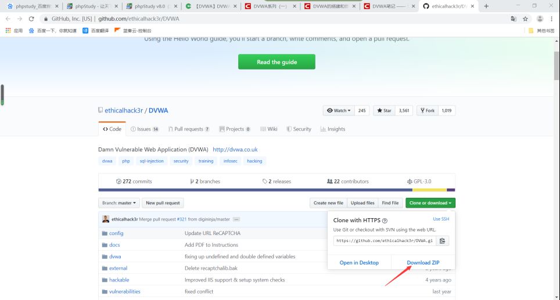Toggle the Clone or download dropdown
Viewport: 560px width, 300px height.
click(x=430, y=203)
